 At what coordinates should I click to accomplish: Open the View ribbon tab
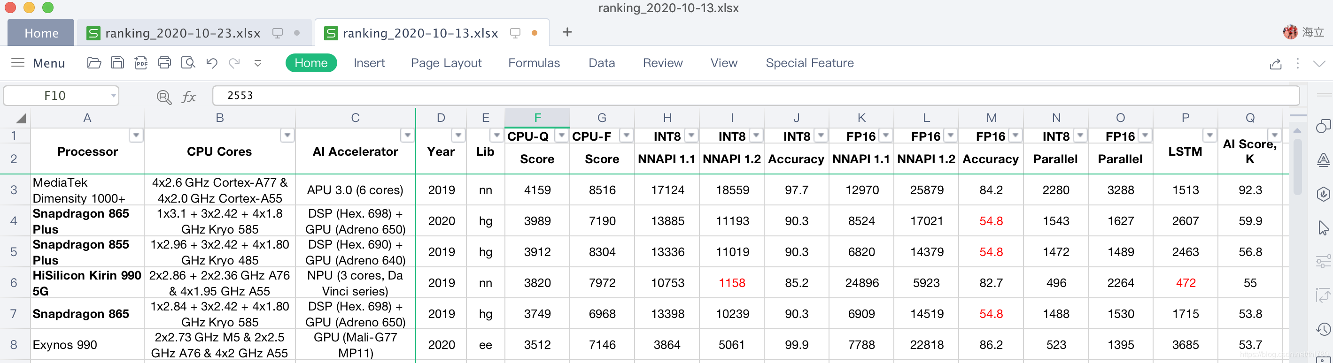pyautogui.click(x=724, y=63)
